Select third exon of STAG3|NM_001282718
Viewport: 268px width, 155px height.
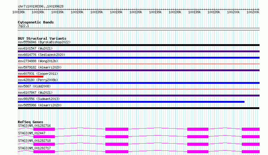[198, 144]
